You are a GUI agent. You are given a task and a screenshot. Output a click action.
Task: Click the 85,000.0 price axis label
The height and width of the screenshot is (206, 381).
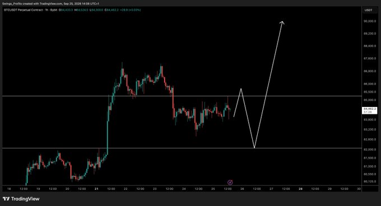tap(370, 100)
